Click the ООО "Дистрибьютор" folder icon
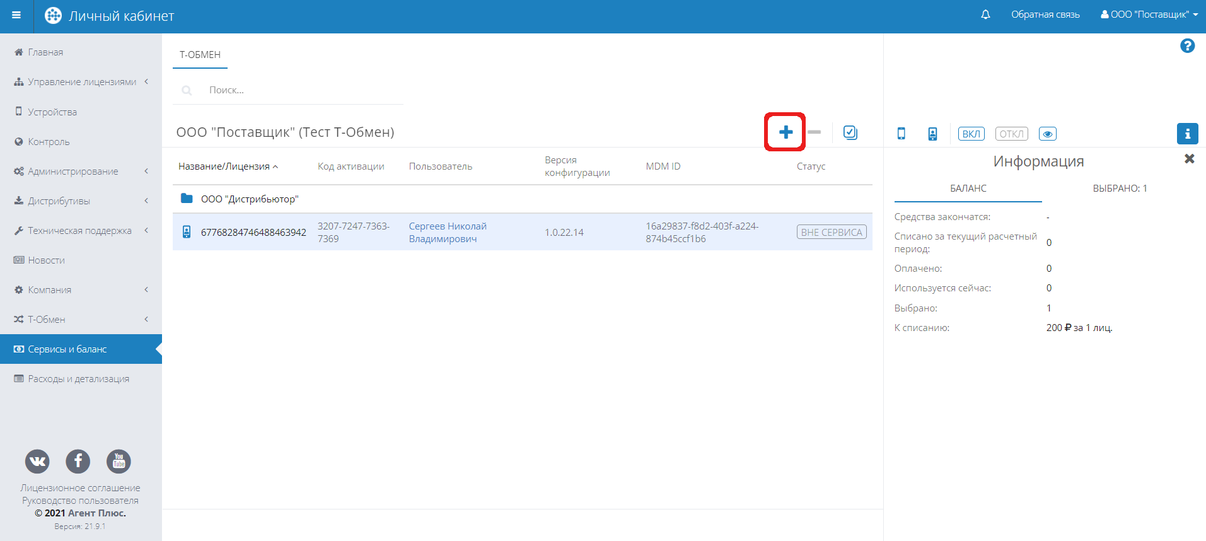The image size is (1206, 541). point(187,199)
